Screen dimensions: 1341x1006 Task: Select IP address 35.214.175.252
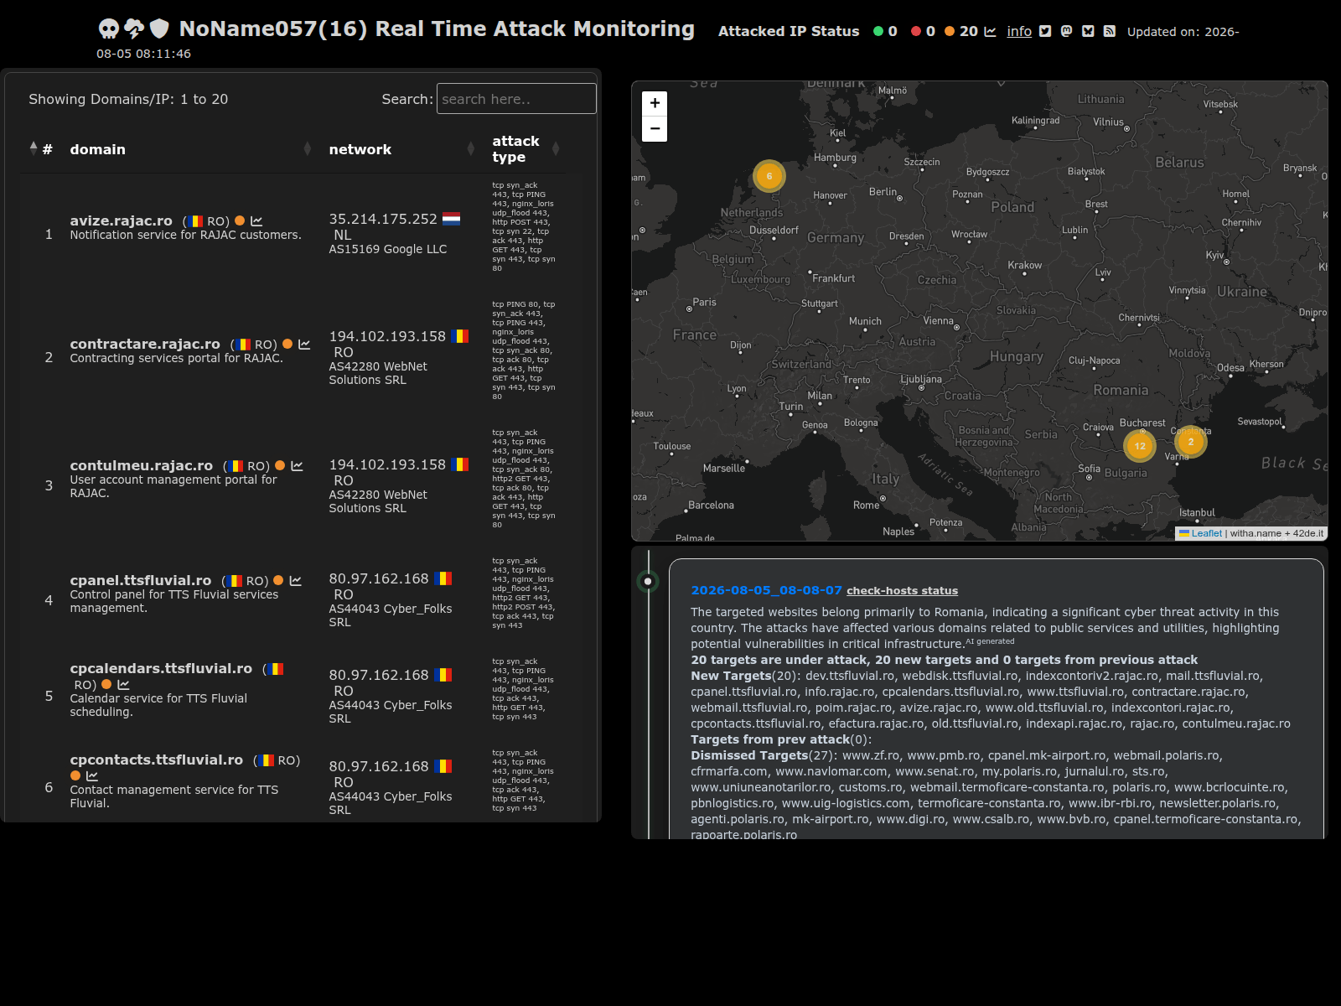(383, 219)
